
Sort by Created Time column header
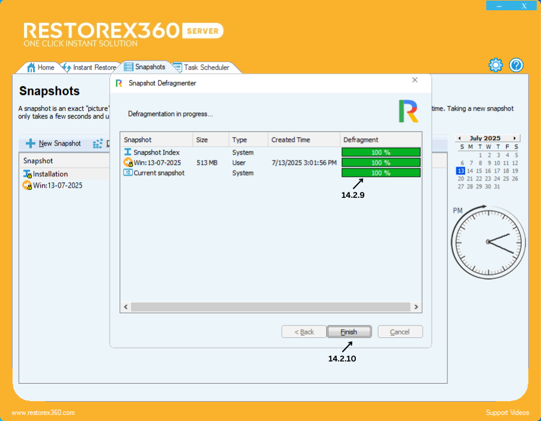tap(304, 140)
